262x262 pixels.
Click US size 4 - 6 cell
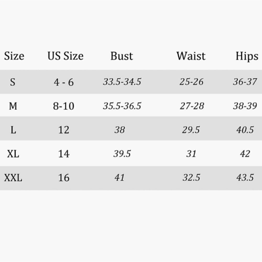tap(64, 83)
